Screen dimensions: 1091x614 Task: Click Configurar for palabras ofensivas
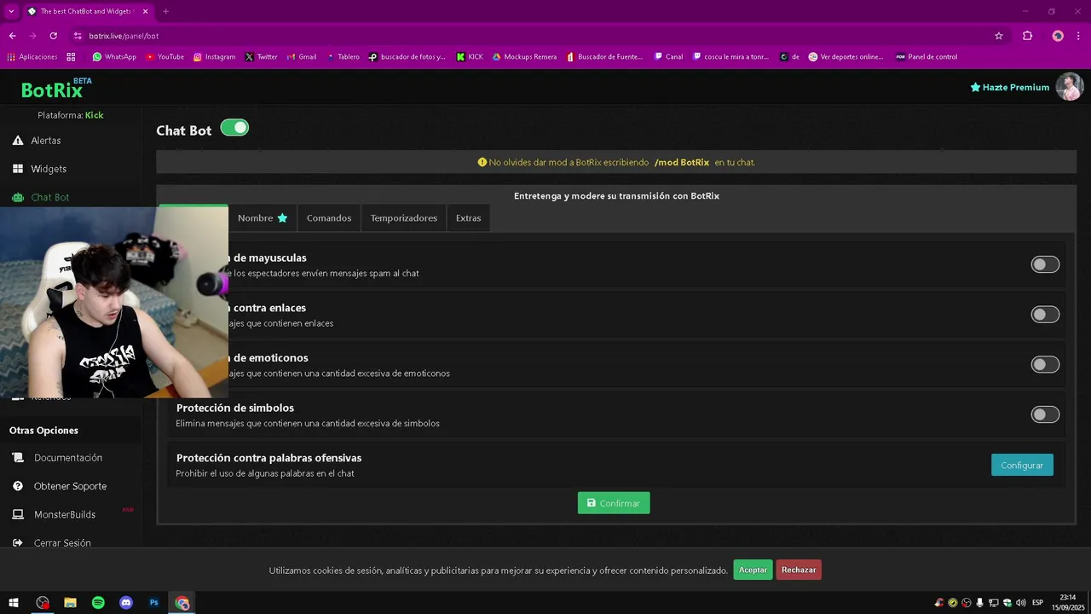(1022, 465)
